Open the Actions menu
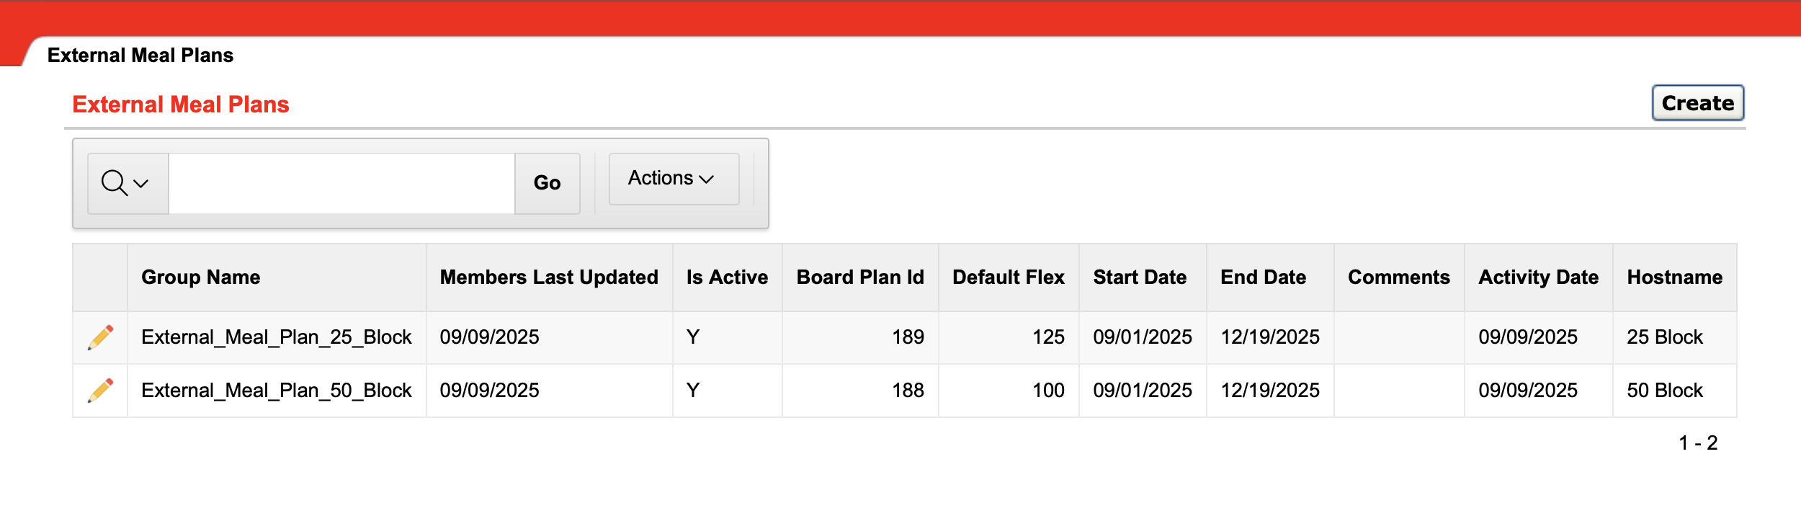 [663, 178]
